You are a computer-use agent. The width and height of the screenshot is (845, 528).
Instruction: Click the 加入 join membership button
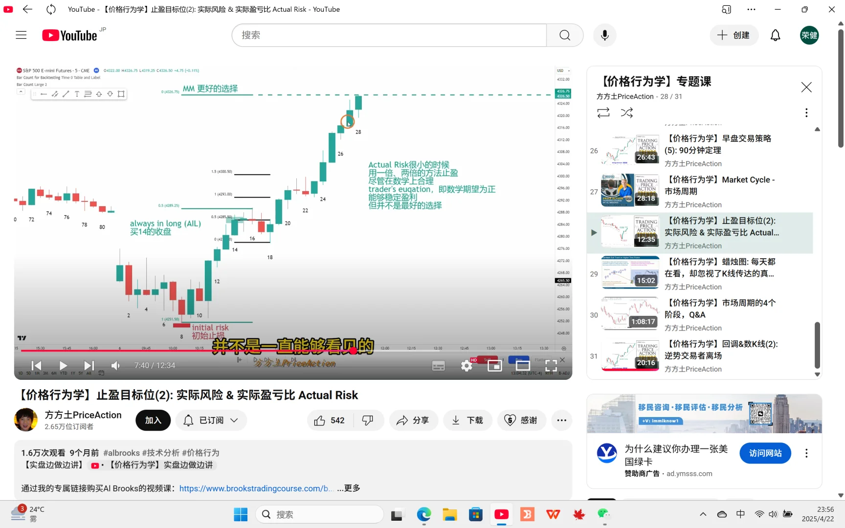point(153,420)
